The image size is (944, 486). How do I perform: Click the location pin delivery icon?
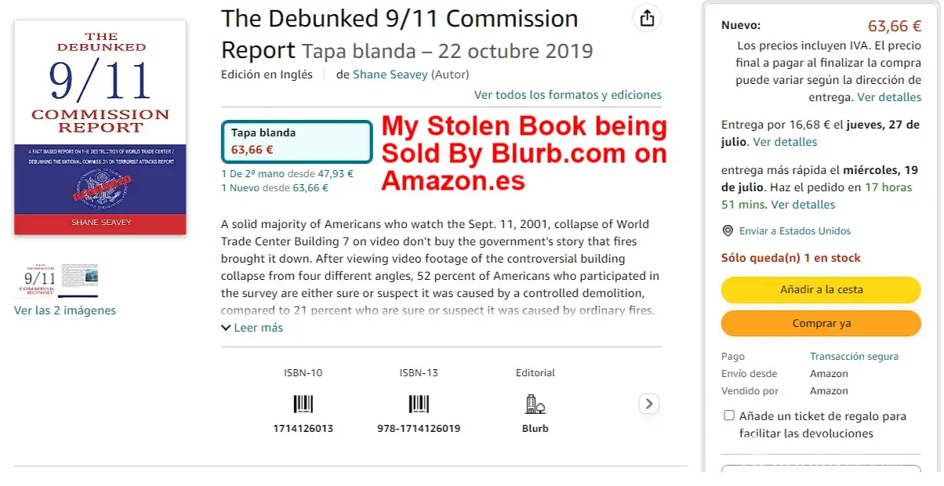(x=728, y=231)
